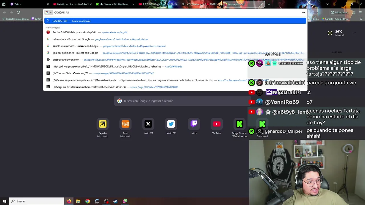Open Firefox from the taskbar
The image size is (365, 205).
[x=69, y=201]
